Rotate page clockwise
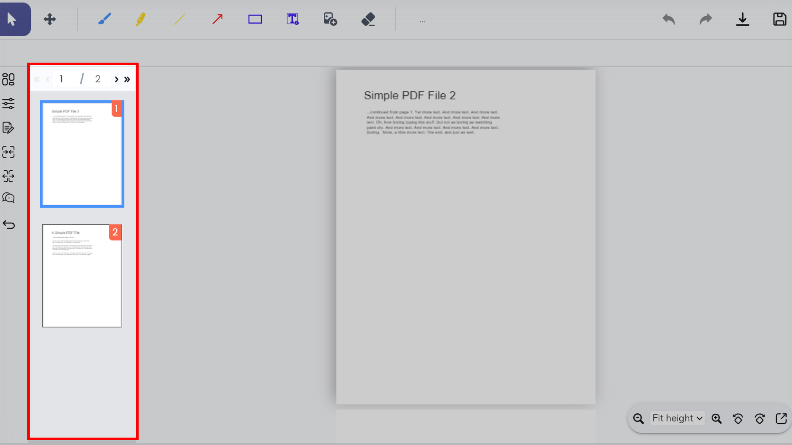Image resolution: width=792 pixels, height=445 pixels. (759, 419)
